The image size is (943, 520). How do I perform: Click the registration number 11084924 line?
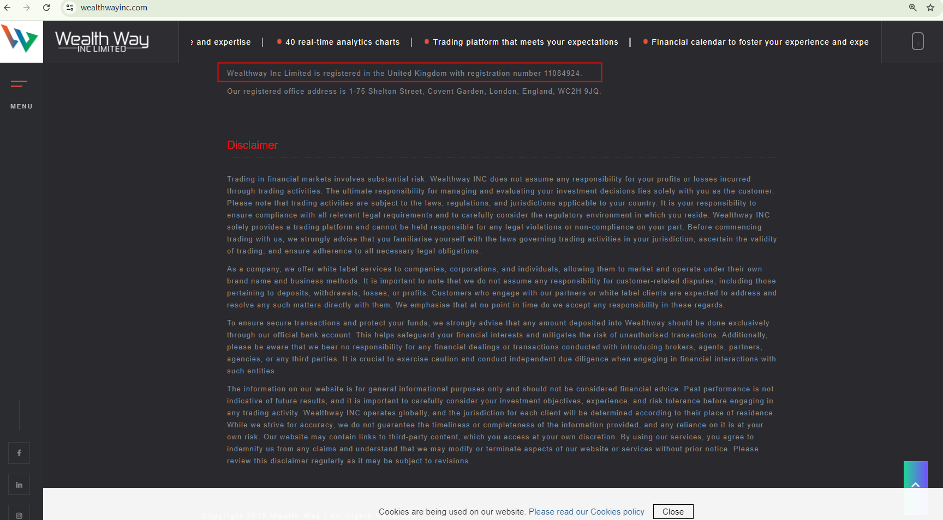click(404, 73)
